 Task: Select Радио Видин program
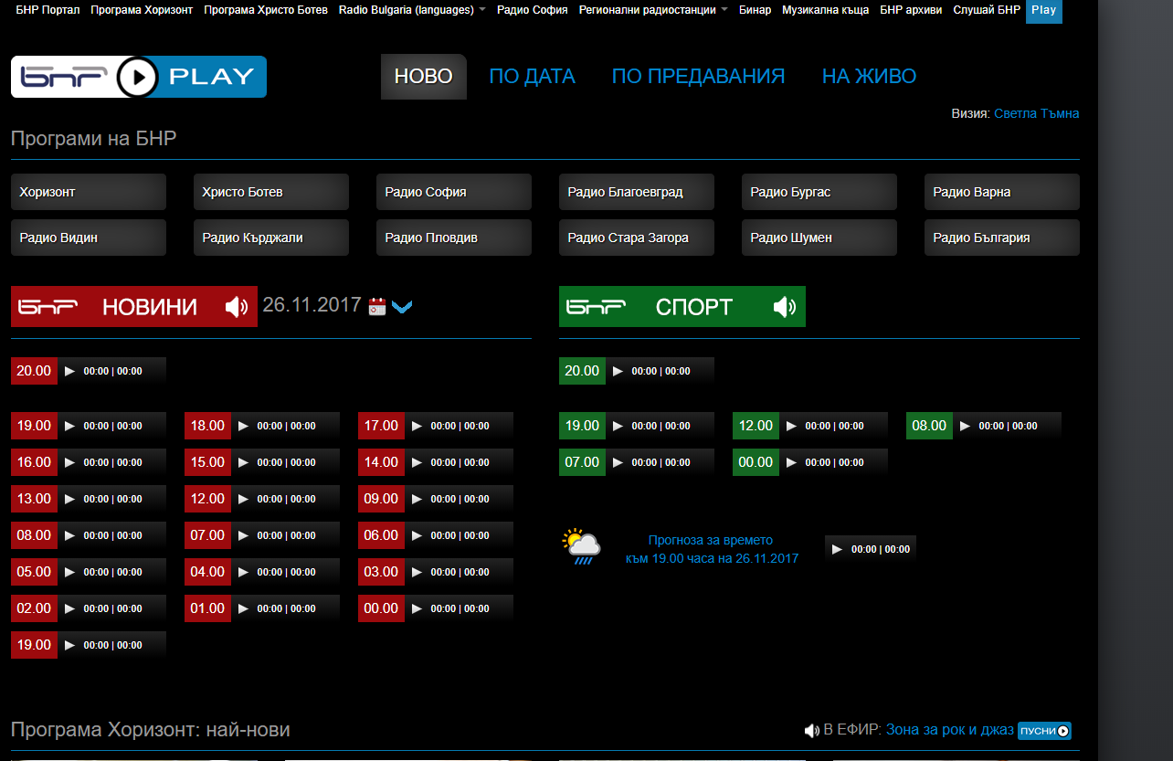89,238
